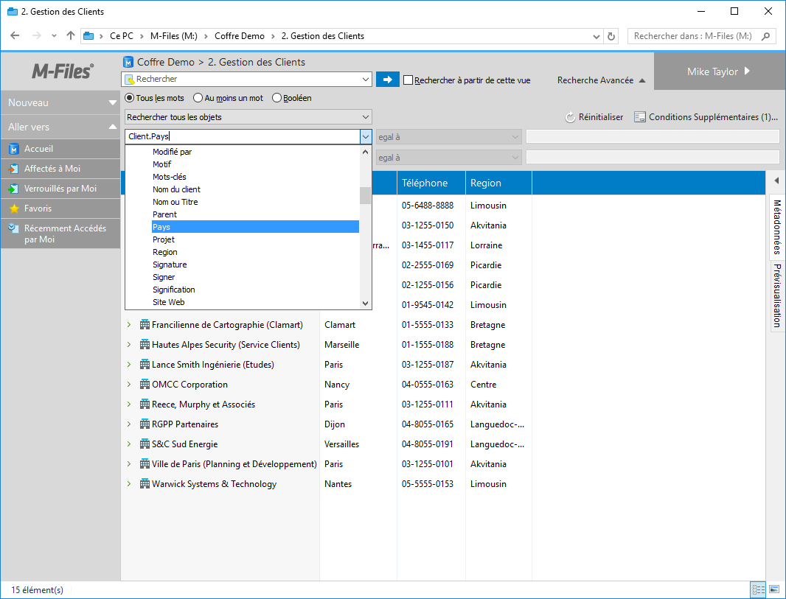
Task: Choose the Booléen search mode
Action: pos(277,98)
